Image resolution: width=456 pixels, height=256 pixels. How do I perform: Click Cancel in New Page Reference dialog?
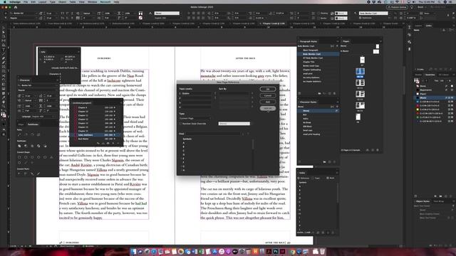point(268,95)
